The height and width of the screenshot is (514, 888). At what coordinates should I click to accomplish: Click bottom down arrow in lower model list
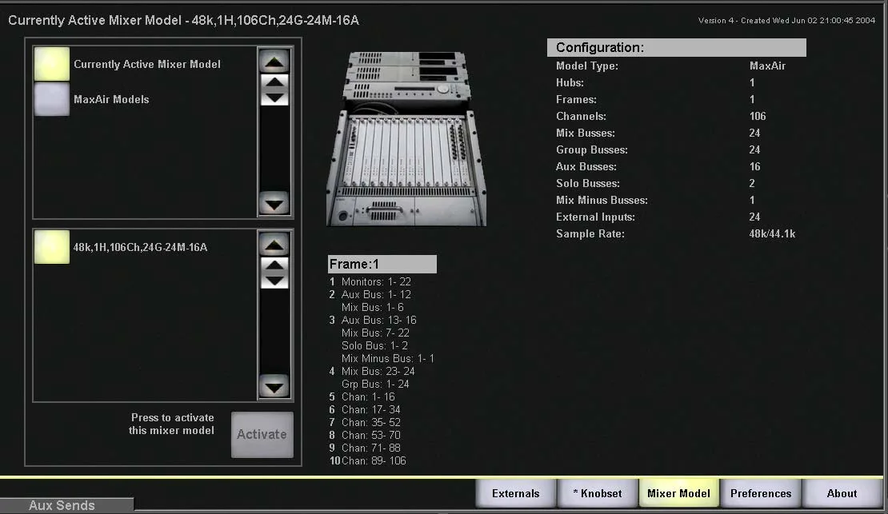(x=274, y=387)
